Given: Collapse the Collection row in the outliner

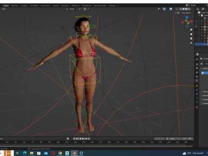Looking at the screenshot, I should click(x=199, y=15).
